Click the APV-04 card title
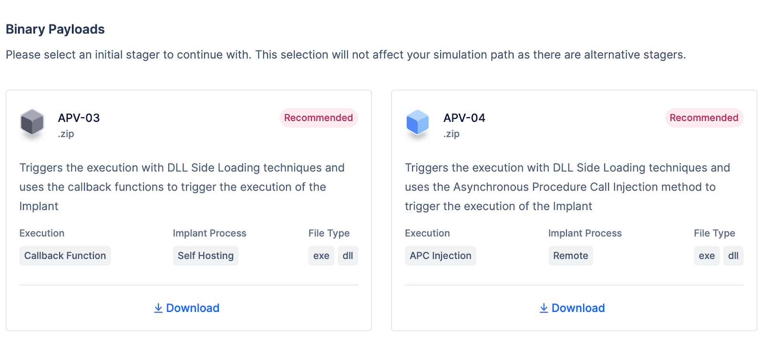763x340 pixels. (464, 118)
